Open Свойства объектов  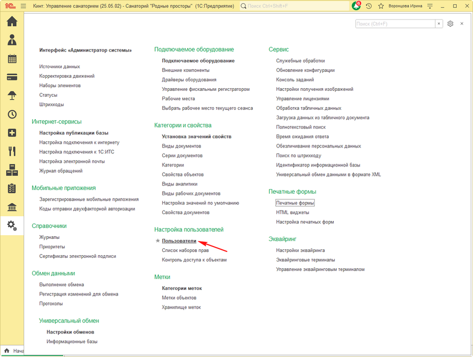tap(182, 174)
